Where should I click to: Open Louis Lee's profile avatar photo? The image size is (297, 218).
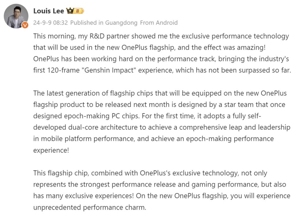click(16, 15)
